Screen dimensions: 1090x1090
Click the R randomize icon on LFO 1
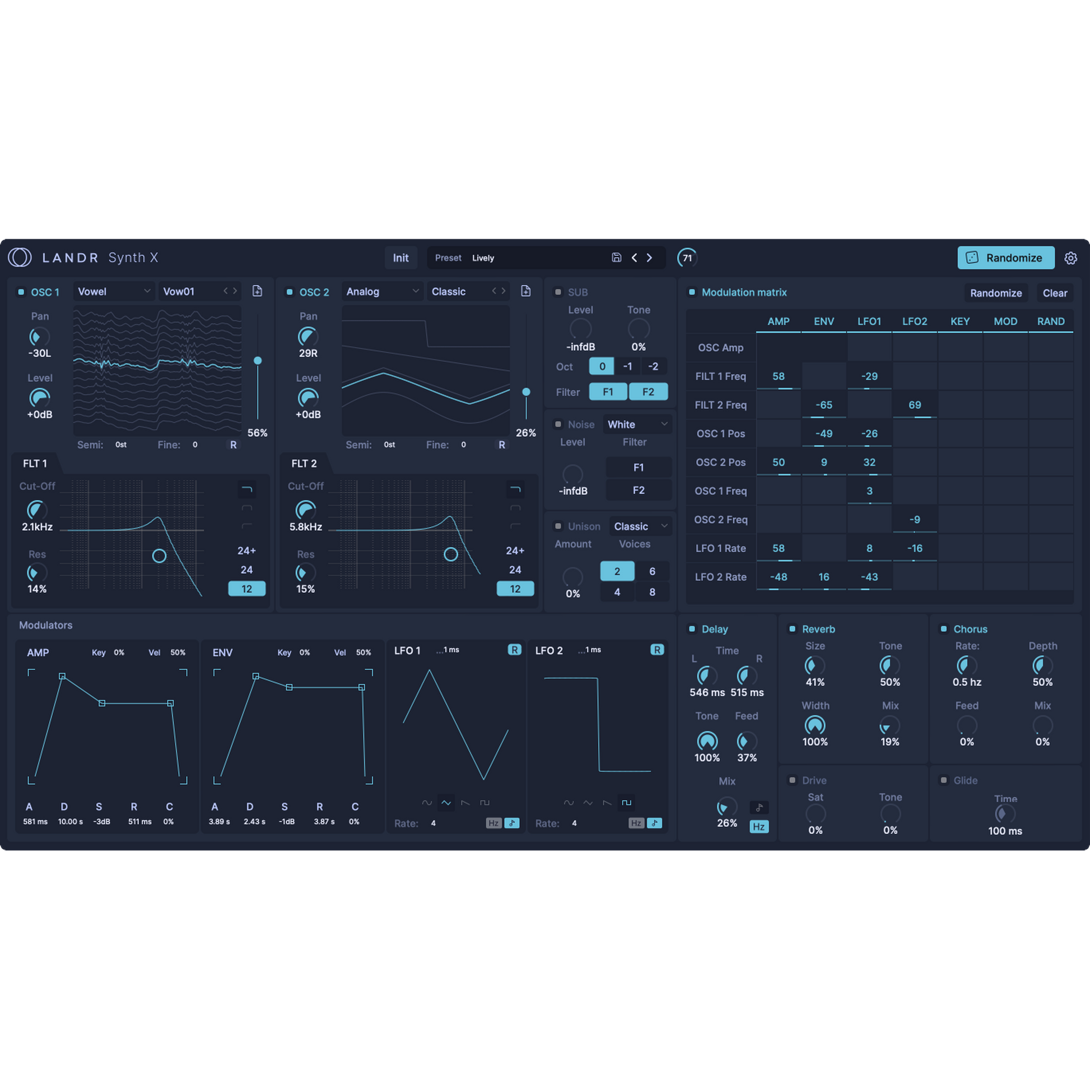coord(514,650)
